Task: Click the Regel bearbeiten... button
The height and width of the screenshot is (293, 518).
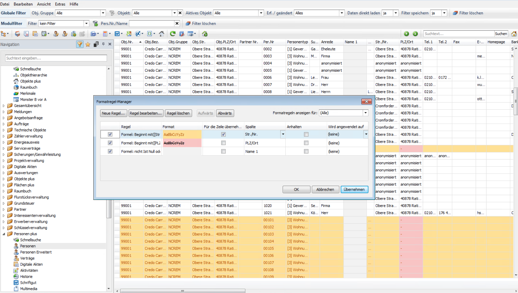Action: coord(145,113)
